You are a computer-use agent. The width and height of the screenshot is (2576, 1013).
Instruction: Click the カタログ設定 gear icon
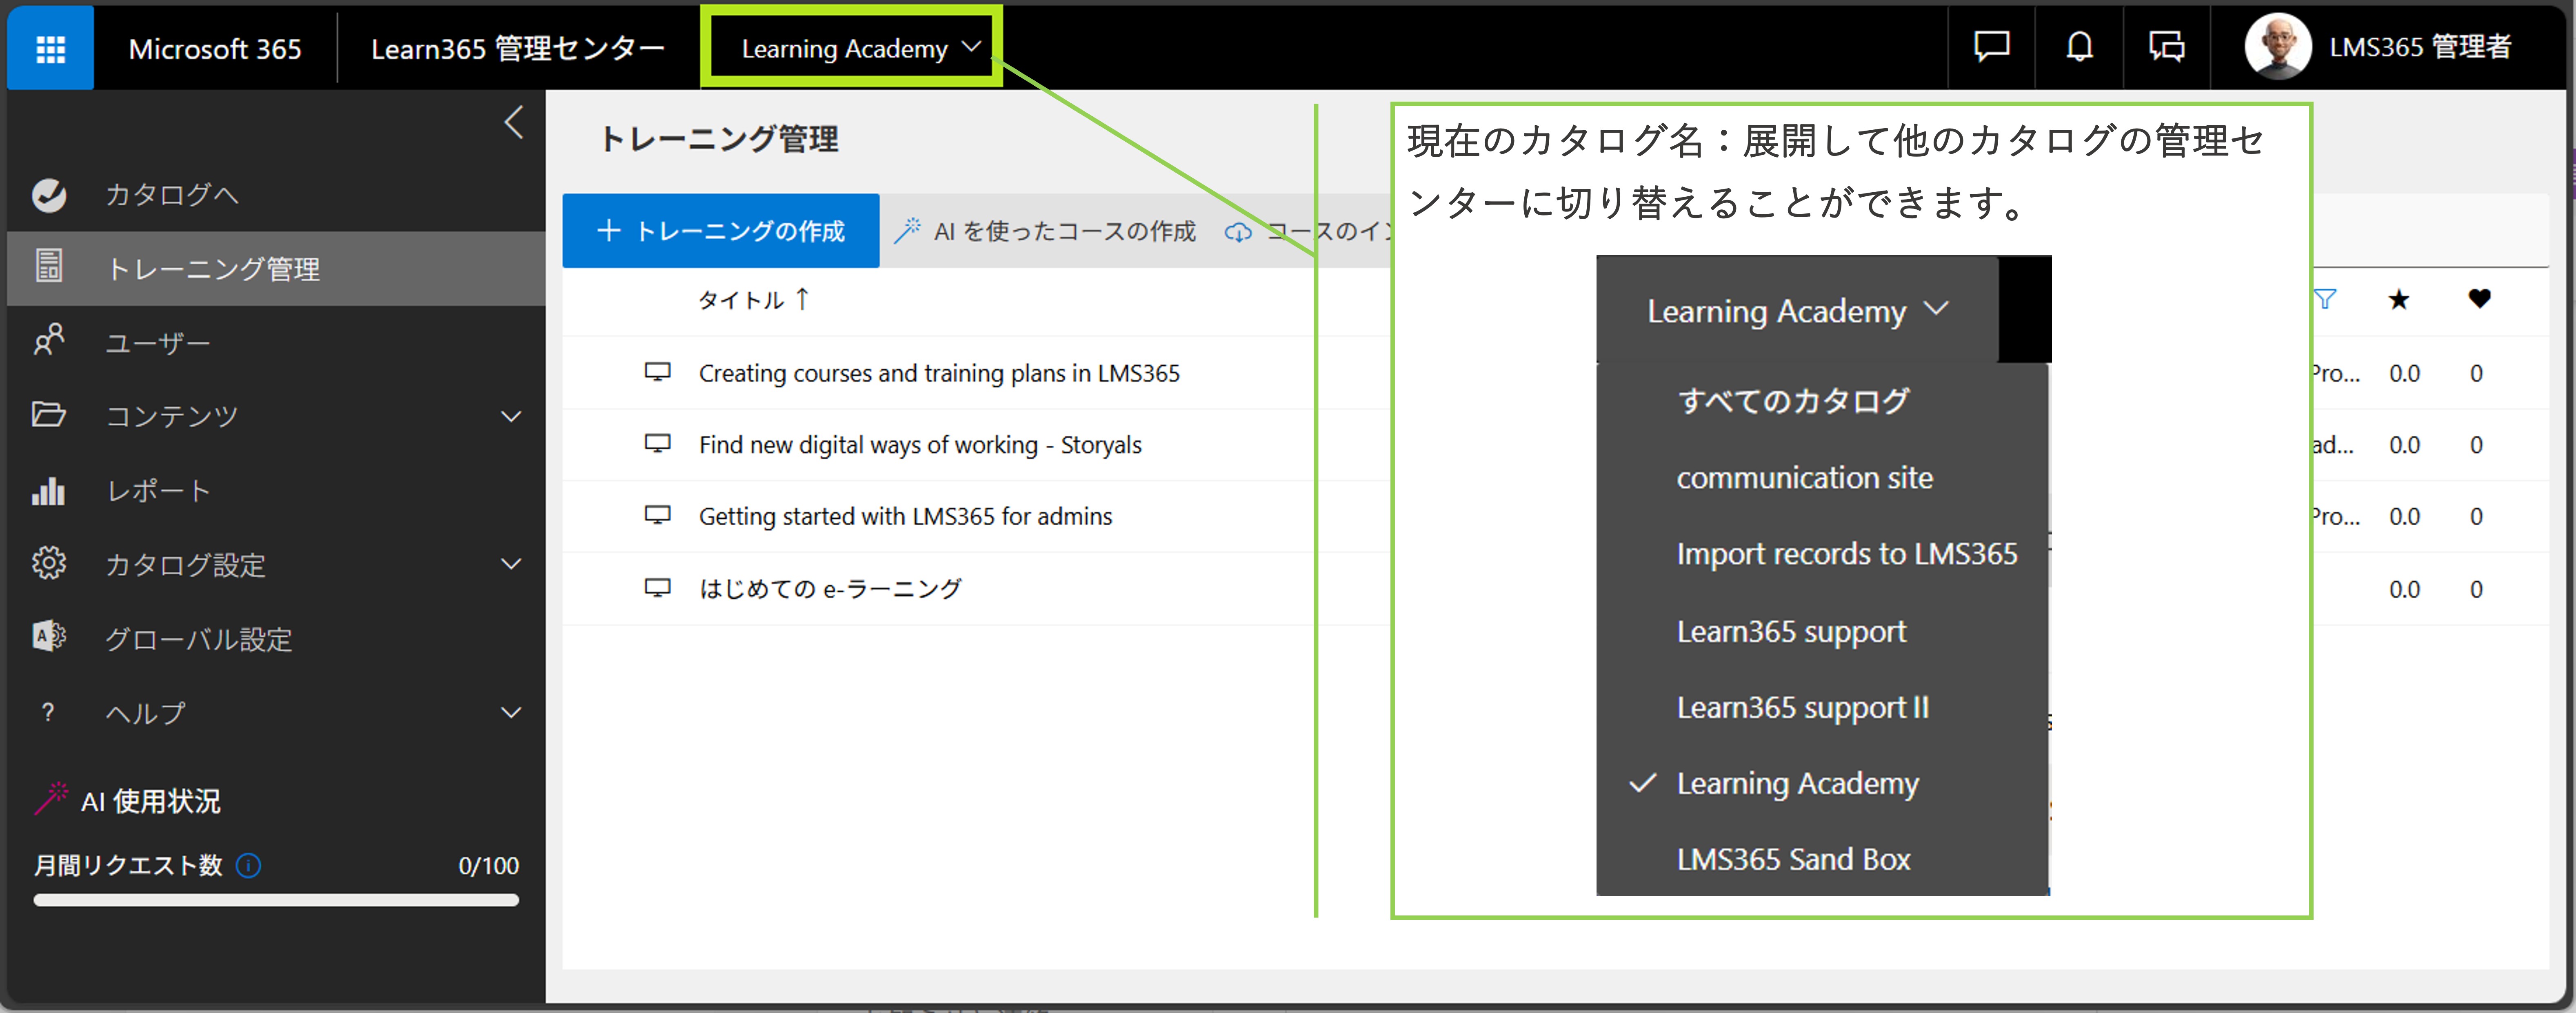pos(49,563)
